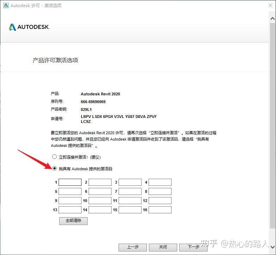Click the 产品许可激活选项 heading
The height and width of the screenshot is (255, 276).
[55, 60]
